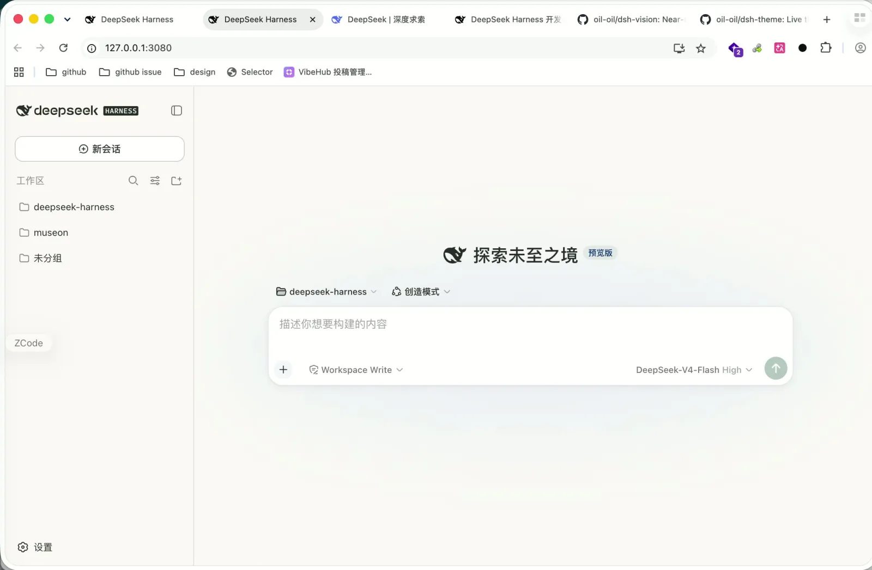The width and height of the screenshot is (872, 570).
Task: Add a new workspace folder icon
Action: tap(176, 181)
